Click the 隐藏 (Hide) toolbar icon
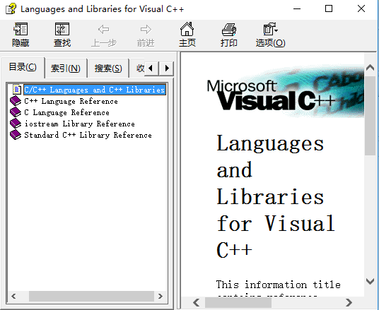The width and height of the screenshot is (379, 310). pyautogui.click(x=21, y=29)
